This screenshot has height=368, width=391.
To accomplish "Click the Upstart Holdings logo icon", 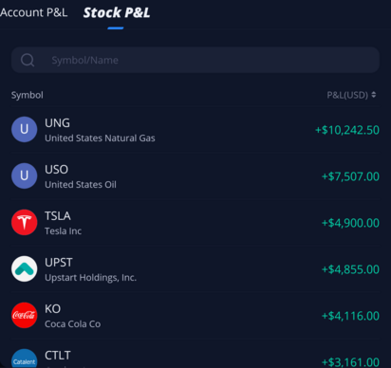I will pyautogui.click(x=25, y=268).
